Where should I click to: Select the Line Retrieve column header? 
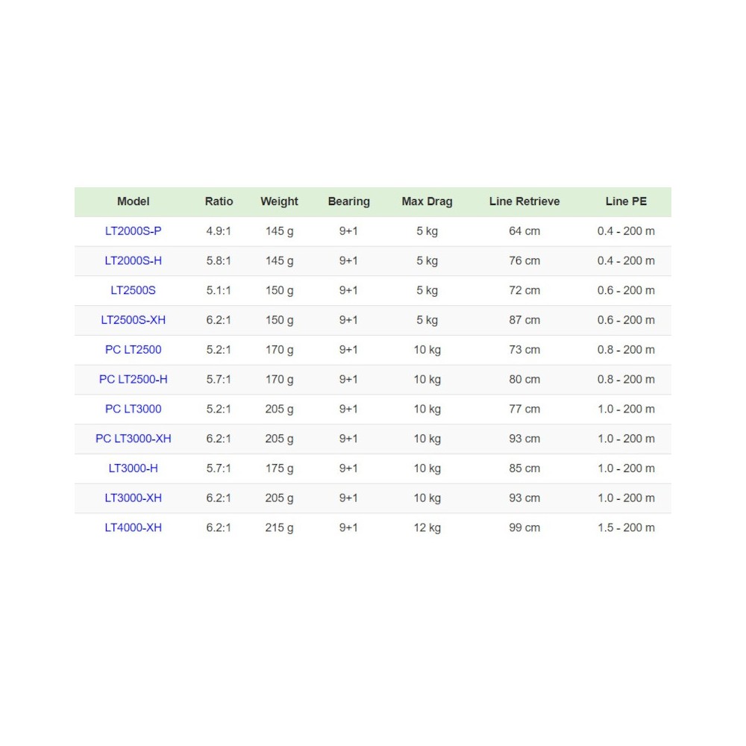[x=524, y=201]
